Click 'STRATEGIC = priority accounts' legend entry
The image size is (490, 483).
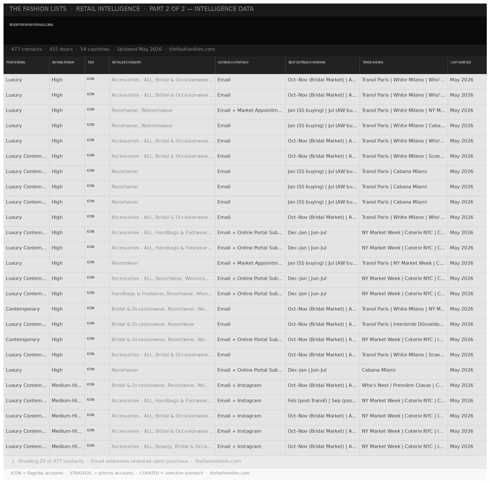pos(102,473)
